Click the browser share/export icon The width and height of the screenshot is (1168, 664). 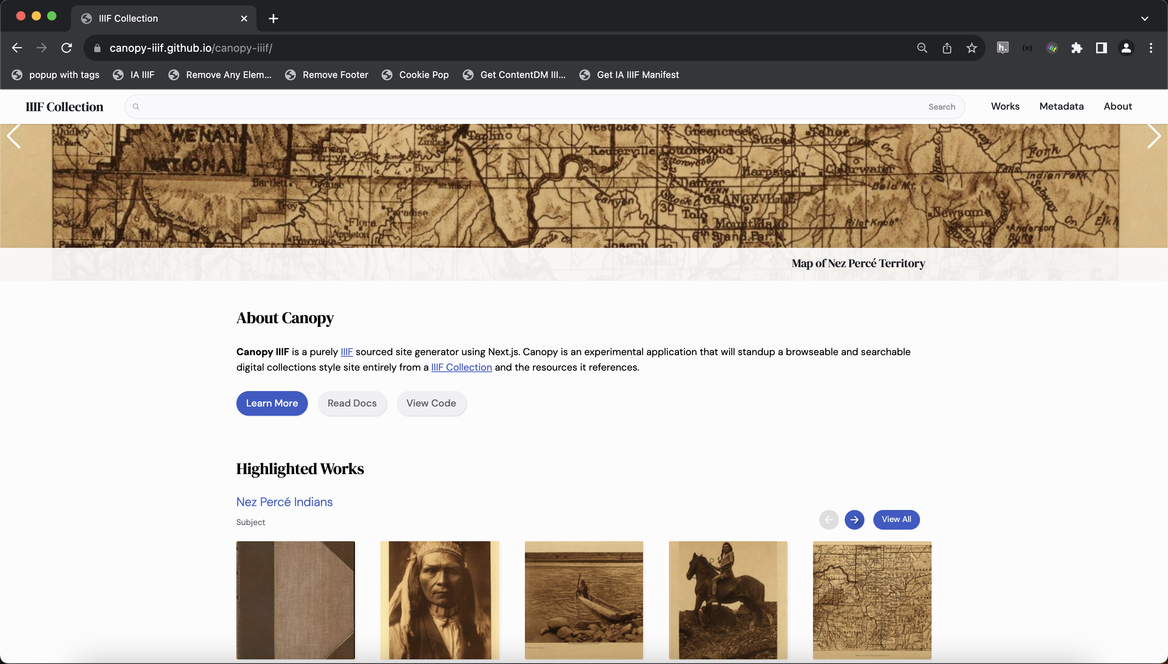click(x=947, y=48)
